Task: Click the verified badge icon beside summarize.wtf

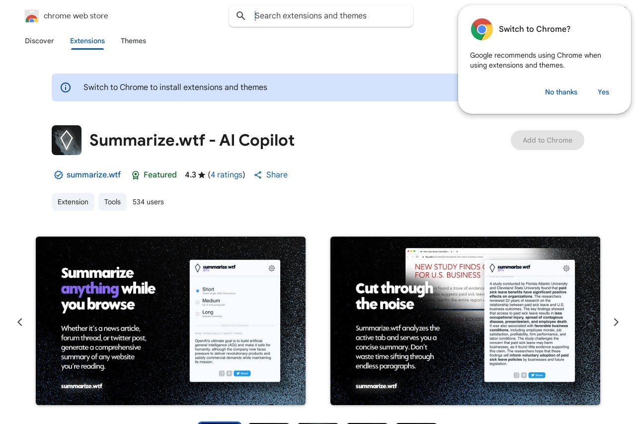Action: pyautogui.click(x=59, y=175)
